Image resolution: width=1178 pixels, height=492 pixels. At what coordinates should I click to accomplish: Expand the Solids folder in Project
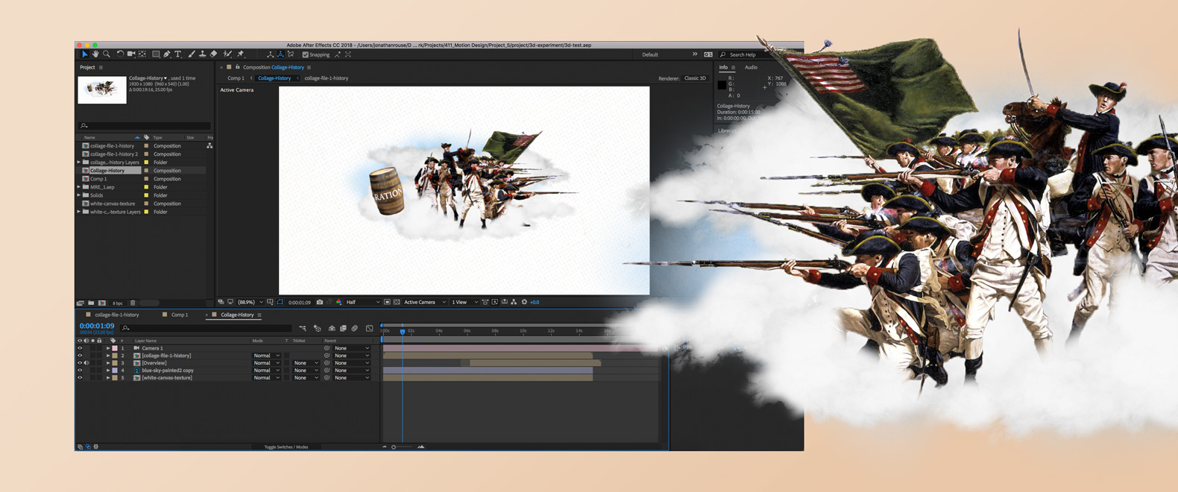click(79, 195)
